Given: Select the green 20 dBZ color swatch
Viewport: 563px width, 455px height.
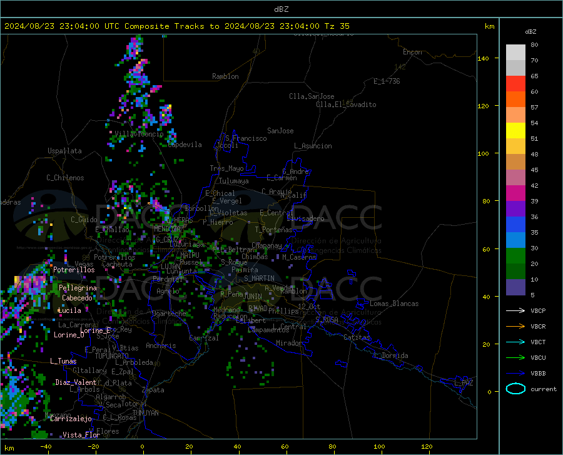Looking at the screenshot, I should click(515, 256).
